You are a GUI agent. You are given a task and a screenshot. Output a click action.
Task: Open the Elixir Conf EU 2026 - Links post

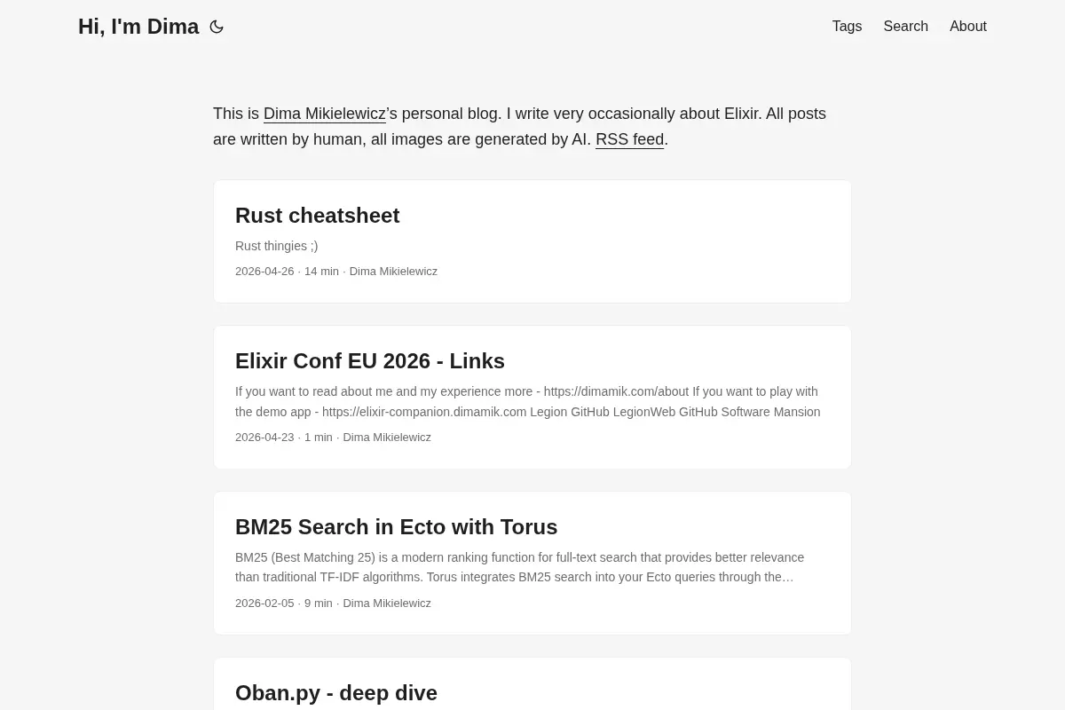point(370,361)
